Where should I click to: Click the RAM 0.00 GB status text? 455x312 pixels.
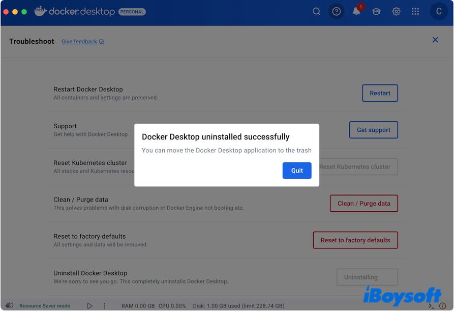click(138, 306)
